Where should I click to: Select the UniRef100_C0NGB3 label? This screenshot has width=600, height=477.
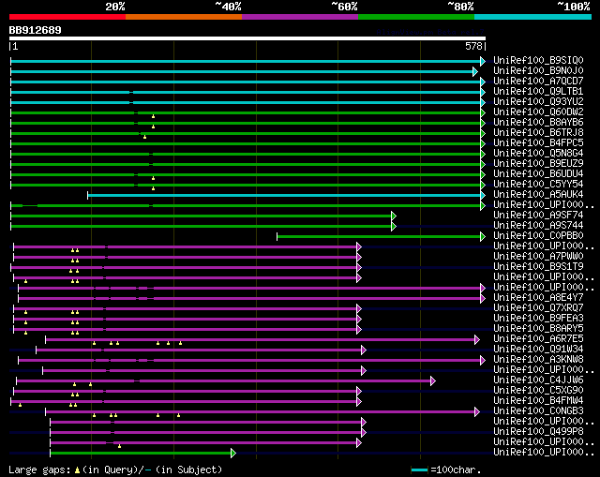tap(538, 411)
